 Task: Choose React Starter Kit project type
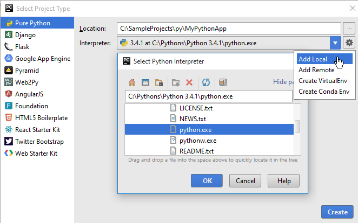coord(37,130)
